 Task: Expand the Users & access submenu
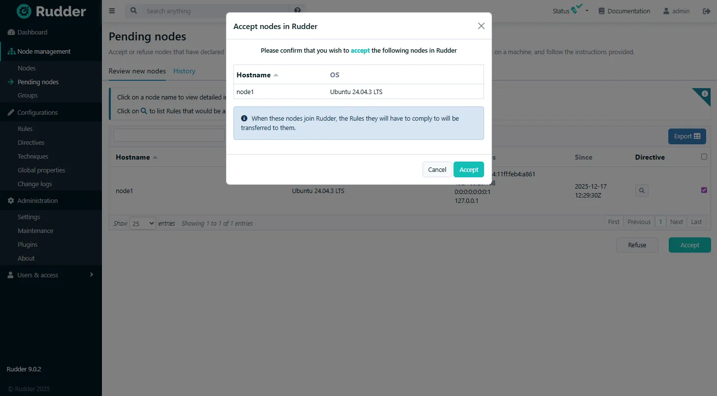91,275
